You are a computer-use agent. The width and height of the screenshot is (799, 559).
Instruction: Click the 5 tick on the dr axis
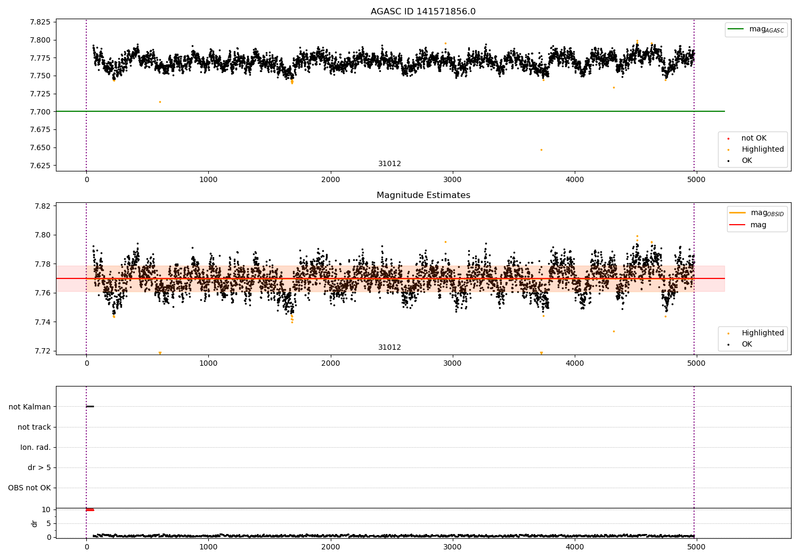(48, 523)
